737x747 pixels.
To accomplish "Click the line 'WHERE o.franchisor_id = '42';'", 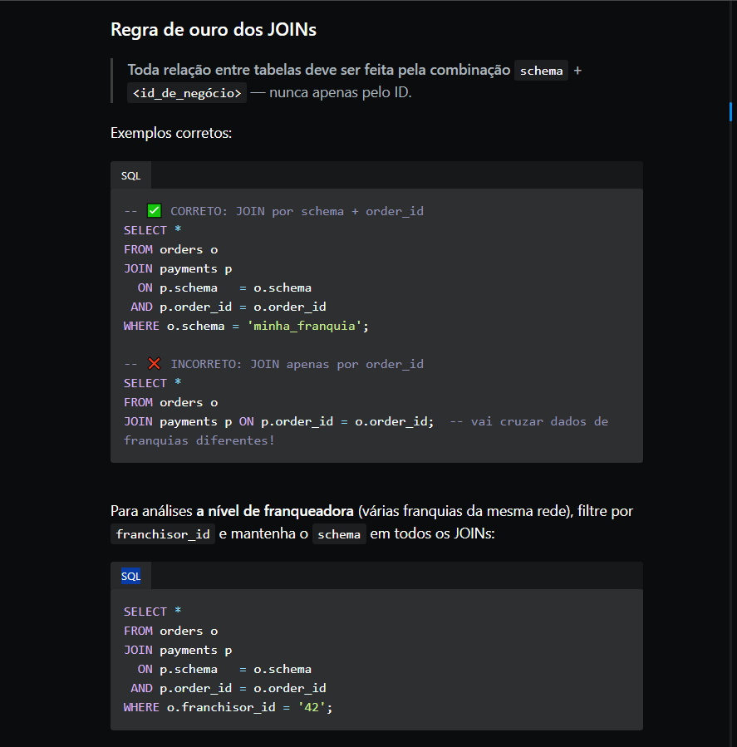I will click(x=228, y=707).
